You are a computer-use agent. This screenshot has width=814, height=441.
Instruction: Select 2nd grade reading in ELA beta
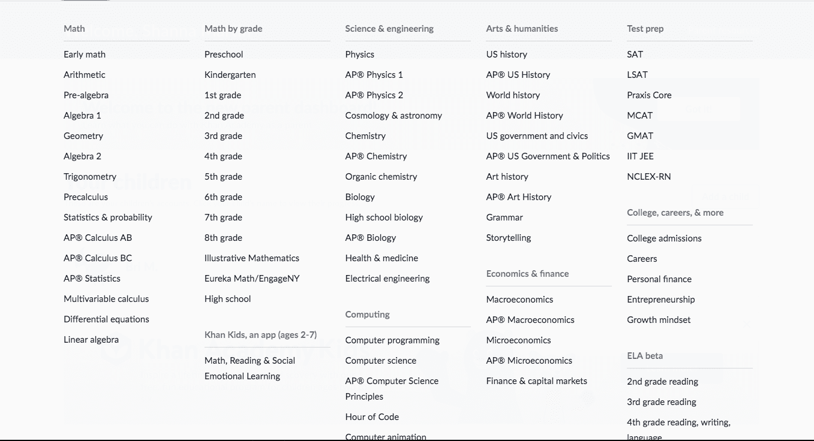(x=662, y=382)
